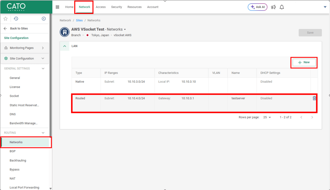
Task: Select BGP in the routing sidebar
Action: [x=13, y=151]
